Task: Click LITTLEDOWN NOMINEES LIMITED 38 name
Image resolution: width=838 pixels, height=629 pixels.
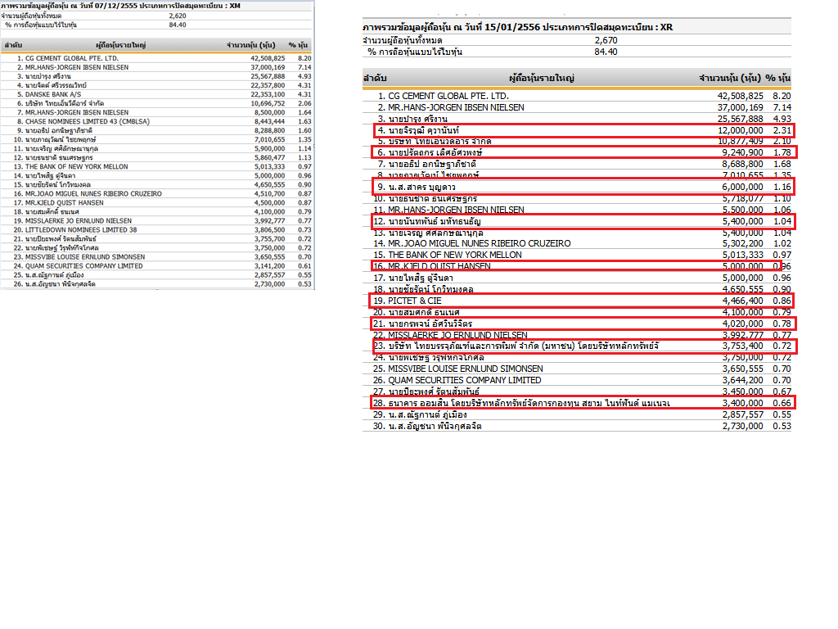Action: 81,230
